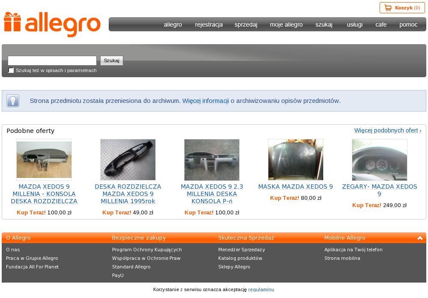Open 'ZEGARY- MAZDA XEDOS 9' listing link
Screen dimensions: 428x298
379,190
